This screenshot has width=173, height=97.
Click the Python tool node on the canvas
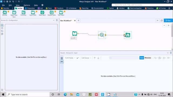(102, 35)
